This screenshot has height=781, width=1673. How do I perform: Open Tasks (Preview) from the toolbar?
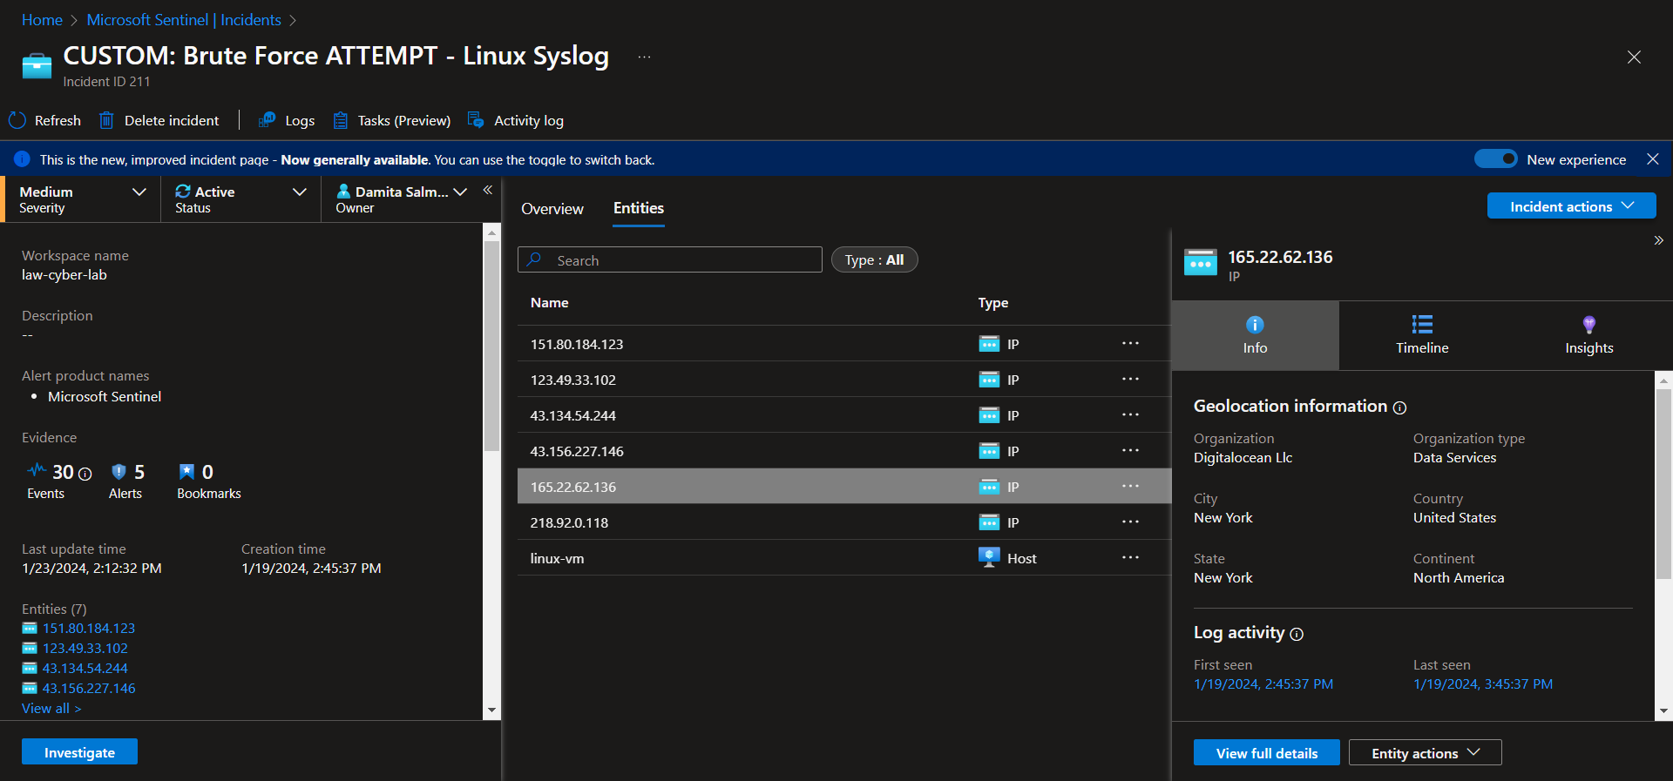pos(392,120)
